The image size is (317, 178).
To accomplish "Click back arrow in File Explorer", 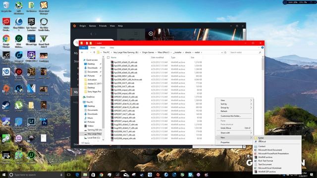I will tap(82, 52).
